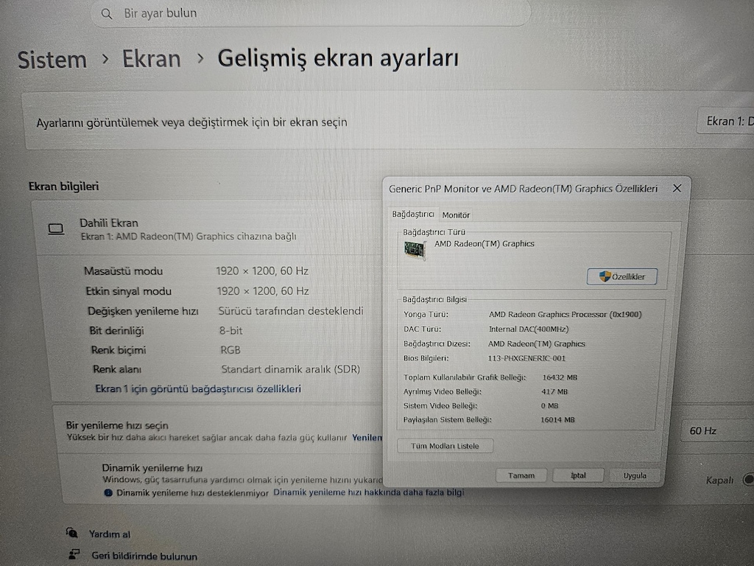
Task: Click the Yenilen... link in refresh rate description
Action: point(367,438)
